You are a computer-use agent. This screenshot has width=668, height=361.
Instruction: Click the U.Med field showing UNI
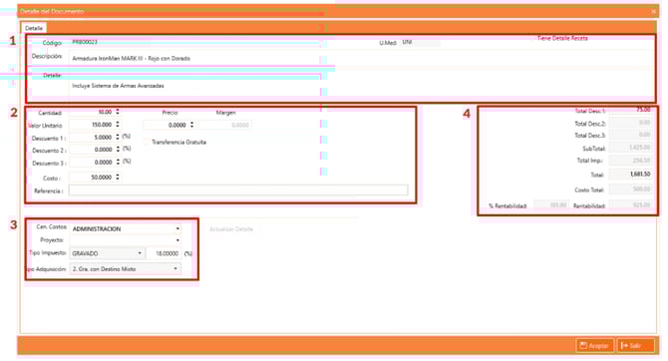421,42
